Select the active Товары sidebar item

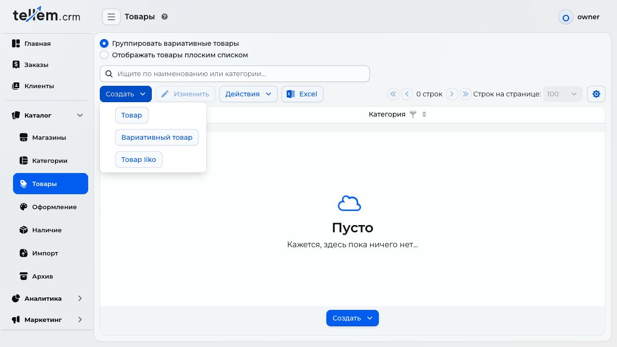51,184
